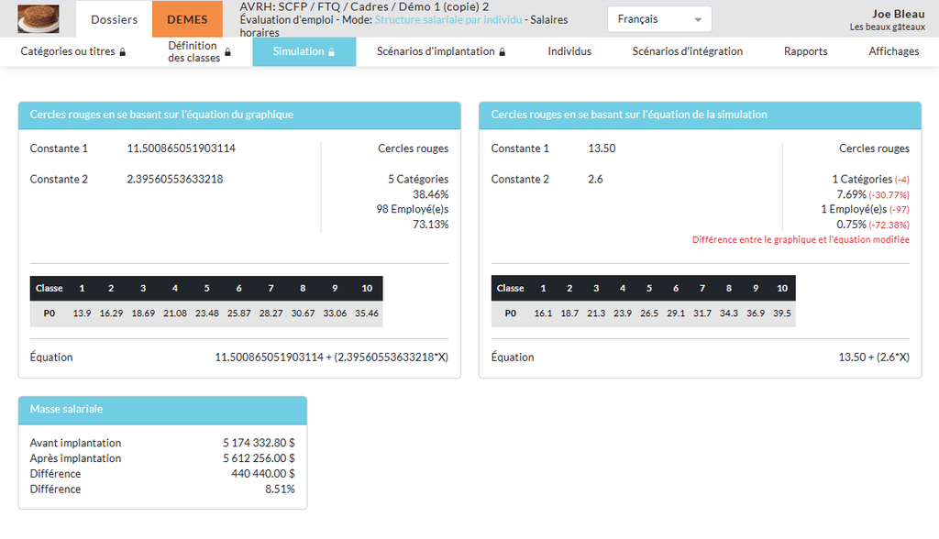Click the Différence amount 440 440.00 $
Screen dimensions: 939x539
coord(263,474)
